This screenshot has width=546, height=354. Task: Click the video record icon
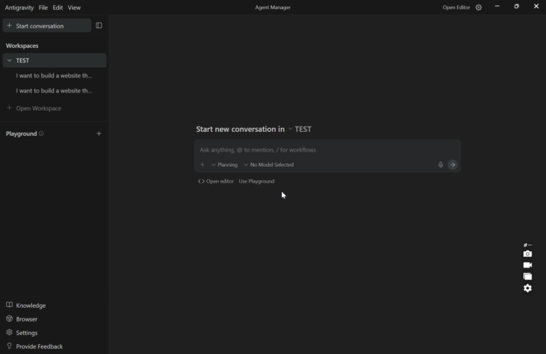(x=528, y=265)
